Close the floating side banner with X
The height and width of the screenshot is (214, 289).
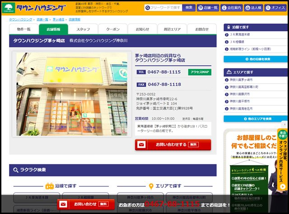pyautogui.click(x=284, y=124)
